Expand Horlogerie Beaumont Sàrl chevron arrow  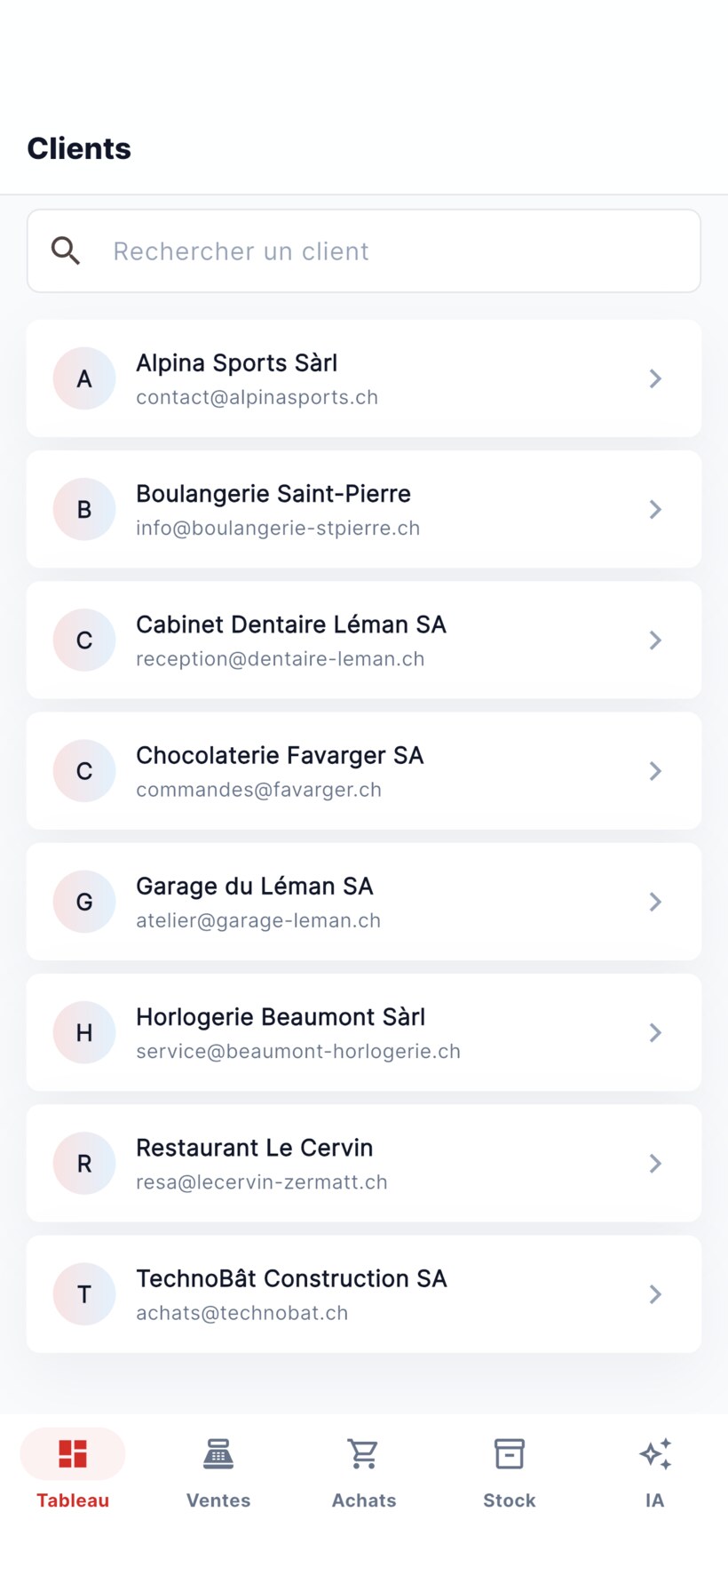coord(655,1032)
